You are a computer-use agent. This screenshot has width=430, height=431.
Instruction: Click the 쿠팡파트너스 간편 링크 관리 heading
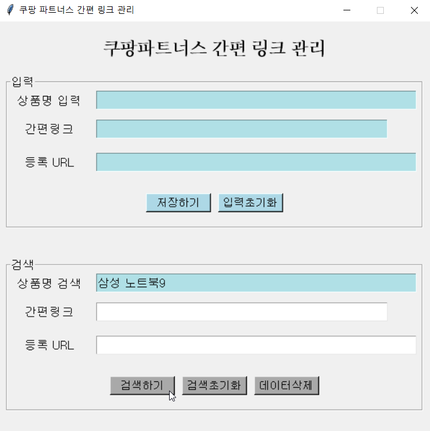(214, 49)
